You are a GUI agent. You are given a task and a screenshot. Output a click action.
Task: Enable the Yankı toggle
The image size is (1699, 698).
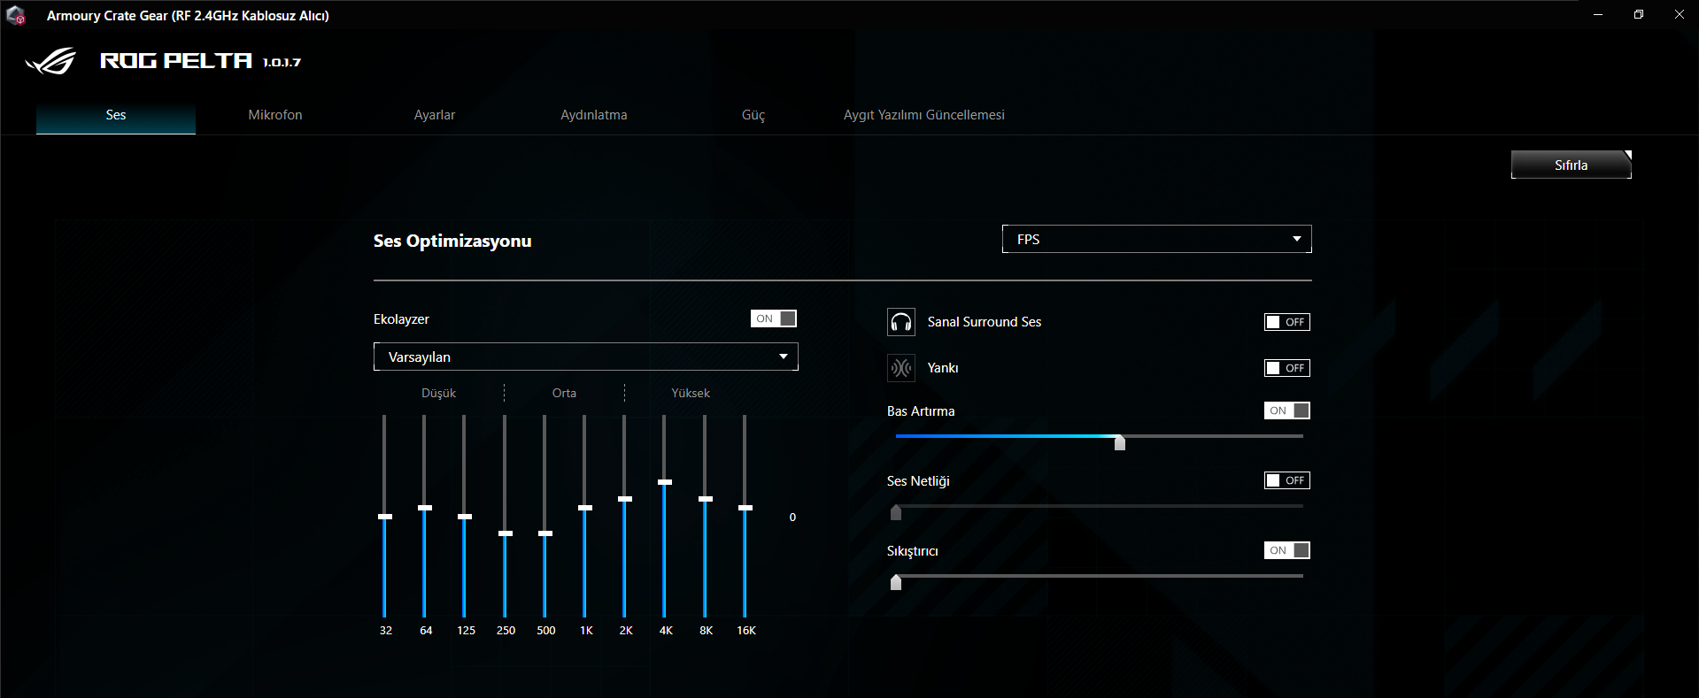click(x=1287, y=368)
